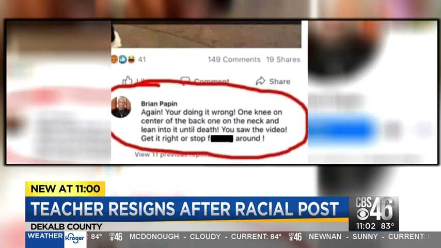Click the CBS46 station logo
The image size is (441, 248).
pyautogui.click(x=374, y=209)
